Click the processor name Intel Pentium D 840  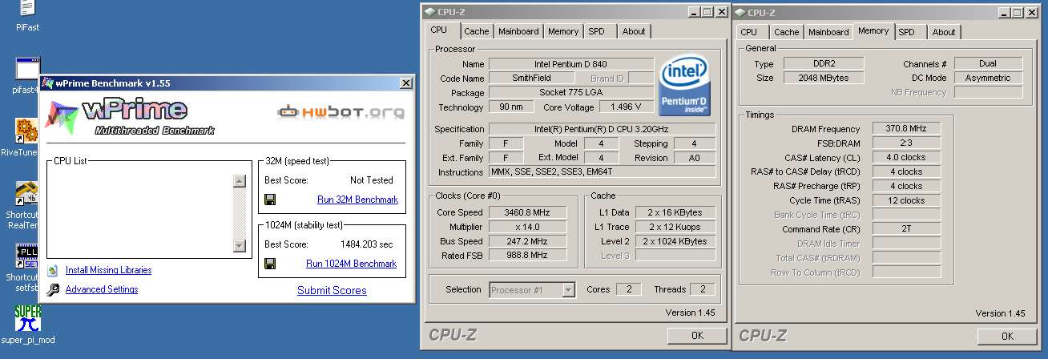point(570,64)
